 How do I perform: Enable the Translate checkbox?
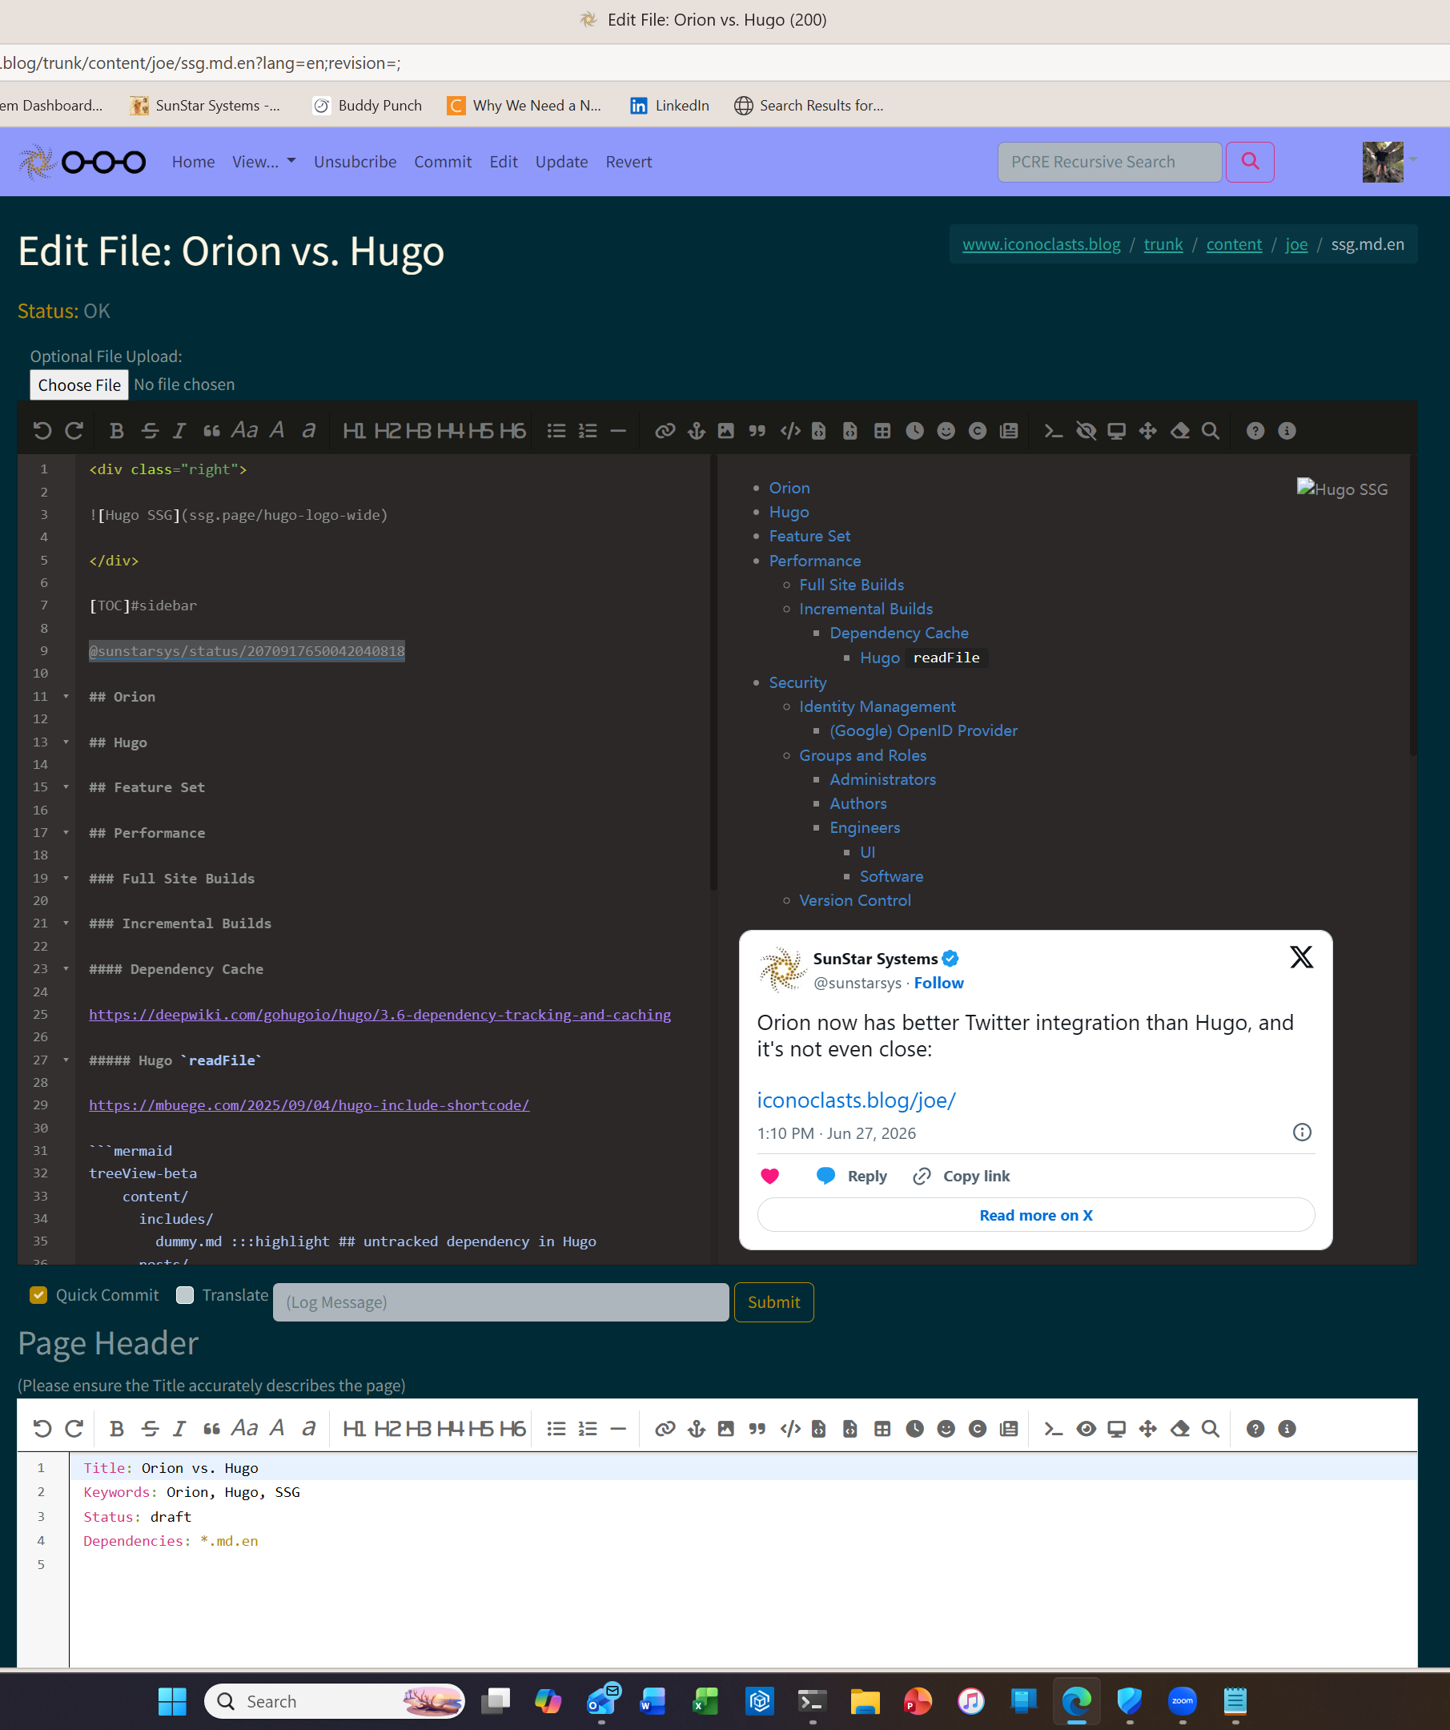pyautogui.click(x=185, y=1295)
